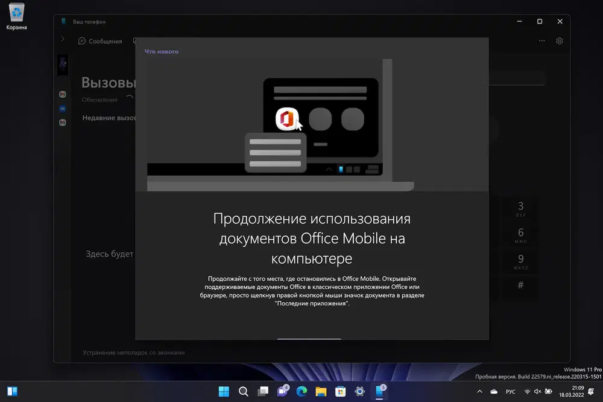
Task: Open the Recycle Bin desktop icon
Action: [16, 16]
